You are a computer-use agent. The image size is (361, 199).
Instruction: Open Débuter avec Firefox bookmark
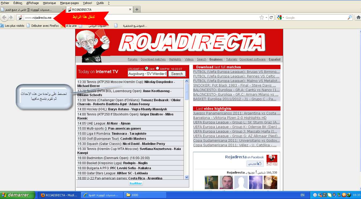click(43, 26)
